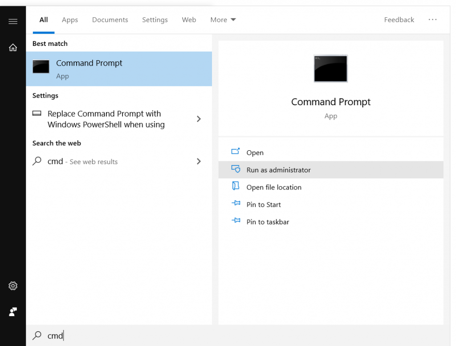
Task: Choose Open in the action list
Action: tap(331, 152)
